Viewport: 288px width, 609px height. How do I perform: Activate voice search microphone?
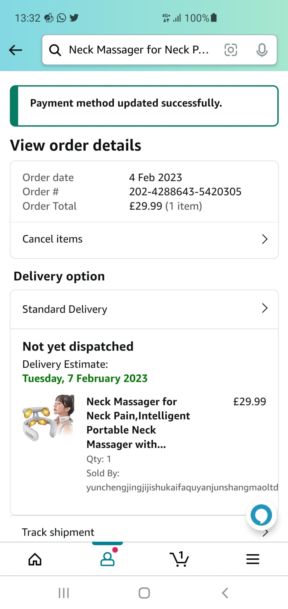pyautogui.click(x=262, y=50)
